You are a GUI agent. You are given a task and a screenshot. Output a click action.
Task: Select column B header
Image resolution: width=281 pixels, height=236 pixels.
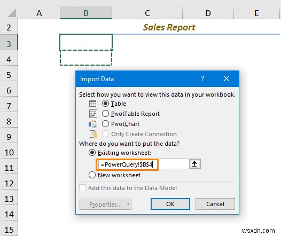[x=86, y=13]
